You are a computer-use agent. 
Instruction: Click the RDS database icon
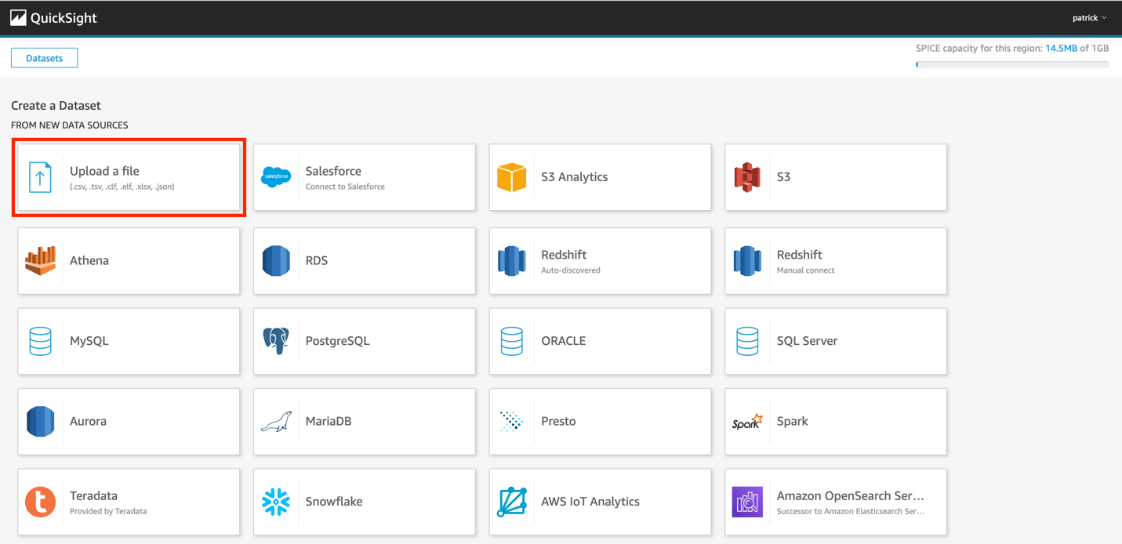tap(276, 260)
